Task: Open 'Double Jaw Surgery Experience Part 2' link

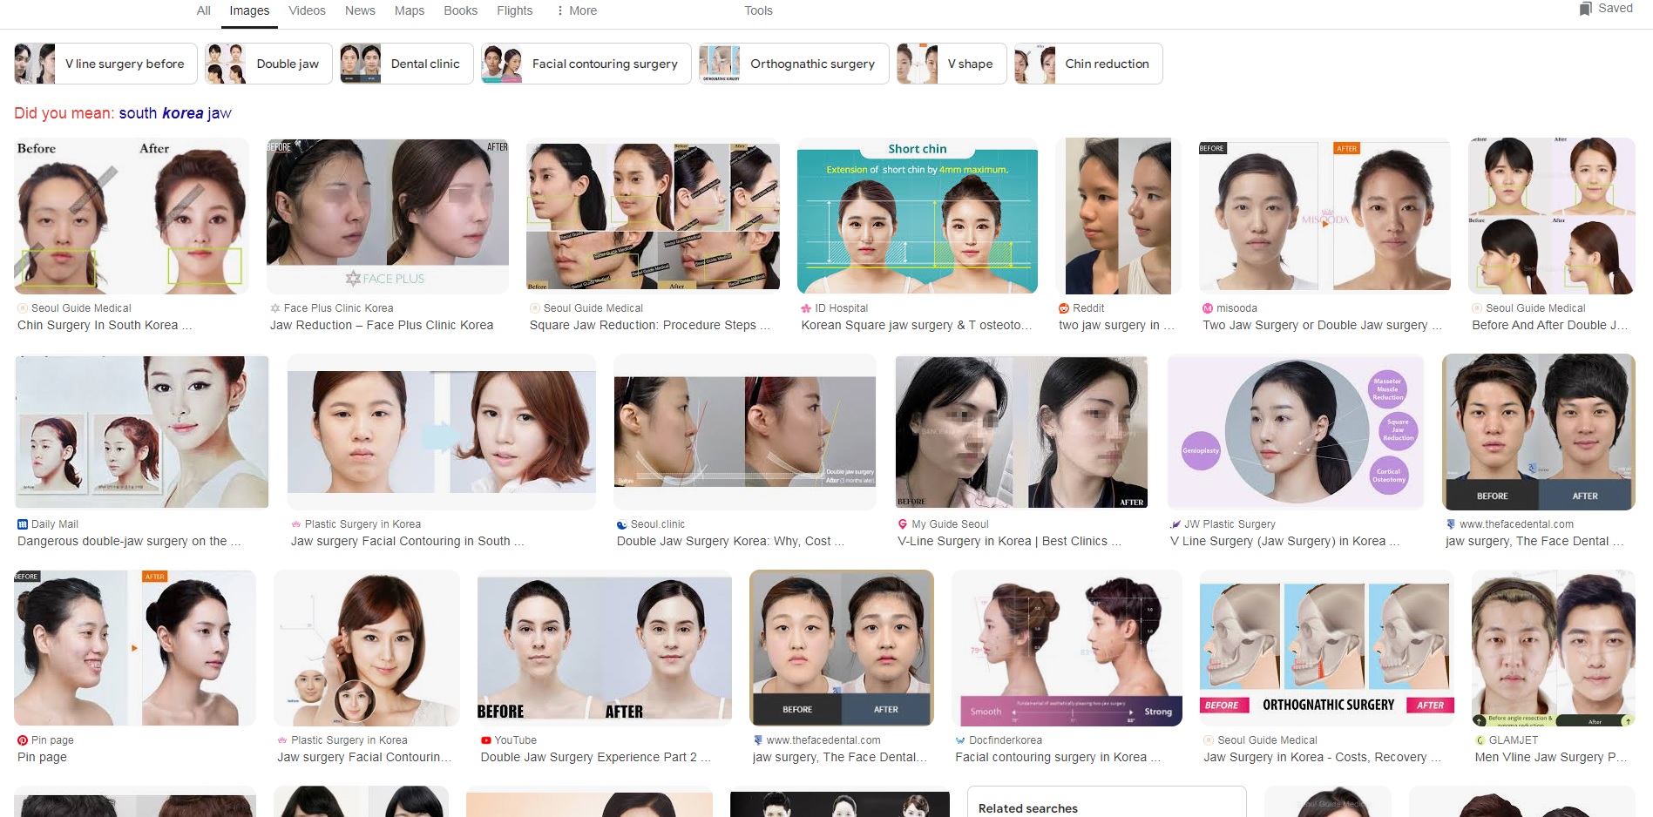Action: [x=595, y=757]
